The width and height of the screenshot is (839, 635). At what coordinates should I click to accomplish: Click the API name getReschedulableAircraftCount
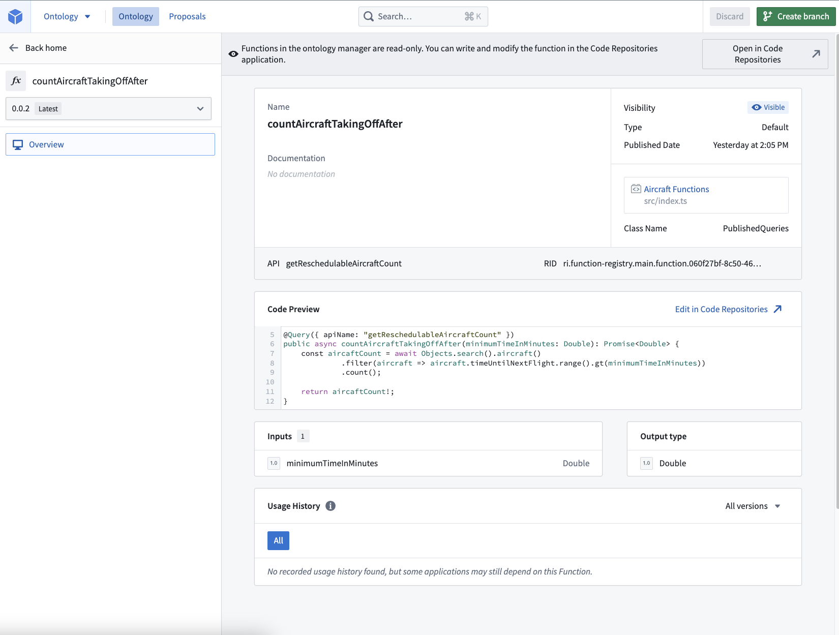344,263
